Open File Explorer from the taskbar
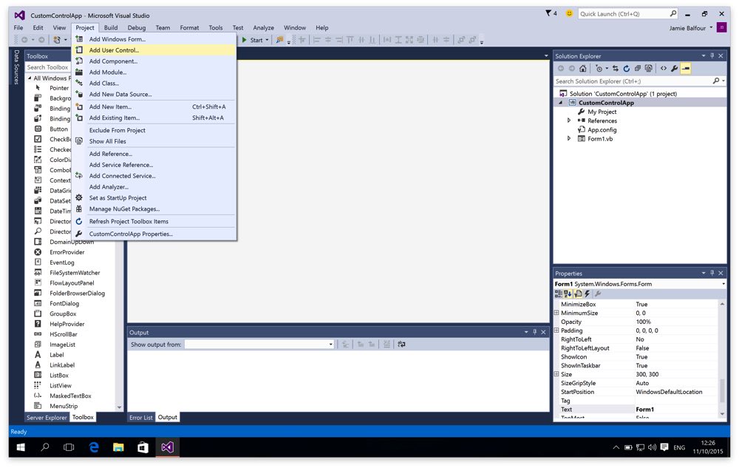Screen dimensions: 739x468 pyautogui.click(x=118, y=447)
